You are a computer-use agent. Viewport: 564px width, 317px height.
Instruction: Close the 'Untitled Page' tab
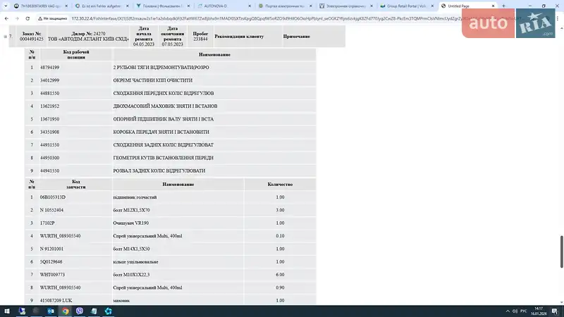pos(493,6)
